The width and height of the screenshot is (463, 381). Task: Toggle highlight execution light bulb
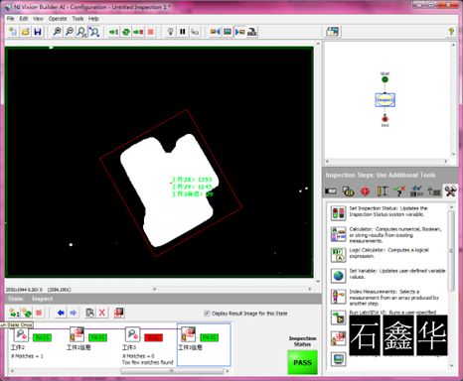pyautogui.click(x=170, y=32)
